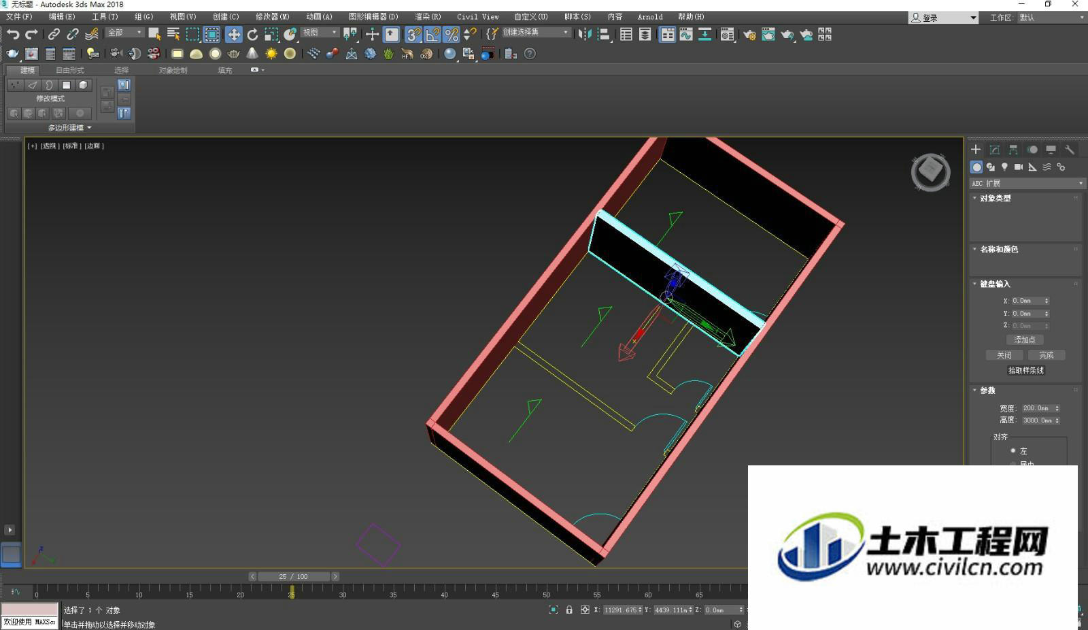Toggle the Ribbon display button
This screenshot has height=630, width=1088.
tap(668, 34)
